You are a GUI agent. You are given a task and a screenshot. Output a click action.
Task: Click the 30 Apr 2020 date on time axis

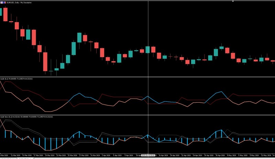pos(220,155)
